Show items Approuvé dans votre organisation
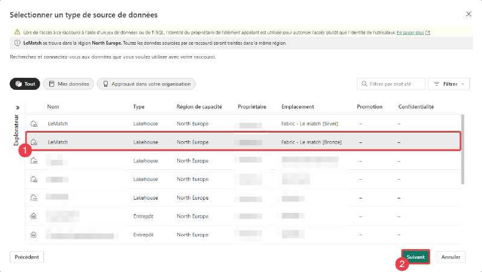 coord(146,84)
